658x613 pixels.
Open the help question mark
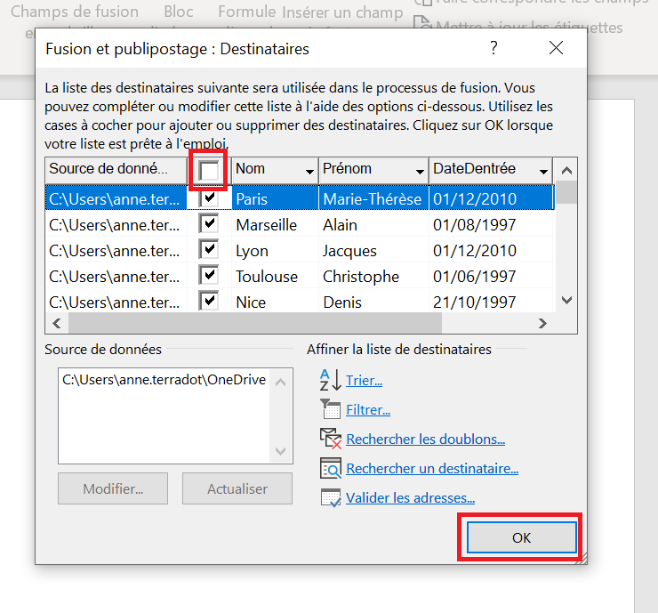click(493, 48)
